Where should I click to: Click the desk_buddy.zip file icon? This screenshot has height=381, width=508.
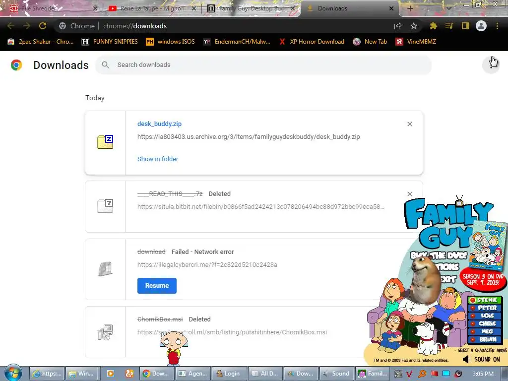(105, 142)
